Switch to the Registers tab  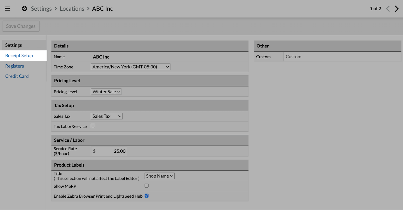point(15,66)
